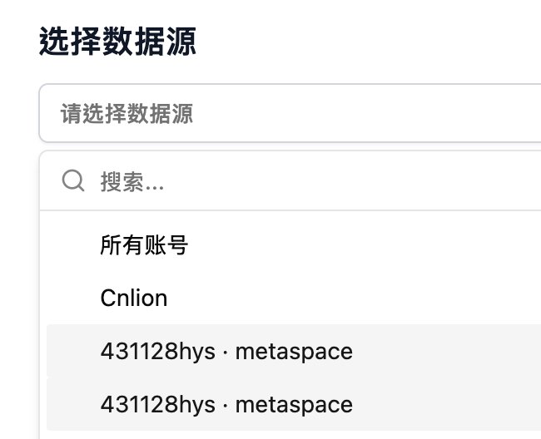
Task: Click the select field under 选择数据源 title
Action: click(290, 113)
